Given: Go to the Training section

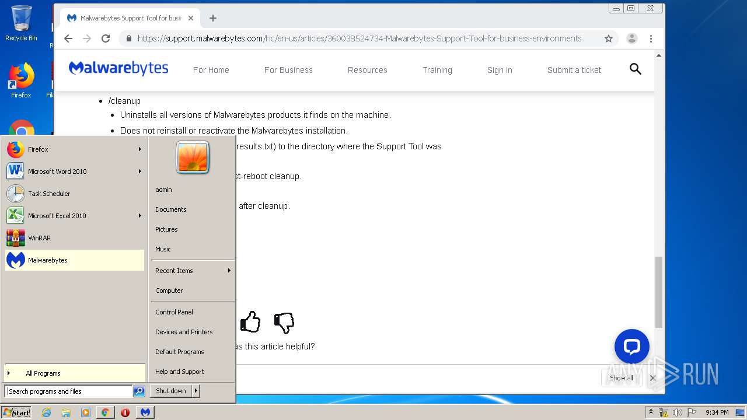Looking at the screenshot, I should pos(437,70).
